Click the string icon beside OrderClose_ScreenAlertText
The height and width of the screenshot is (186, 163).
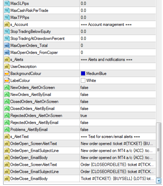[x=7, y=164]
